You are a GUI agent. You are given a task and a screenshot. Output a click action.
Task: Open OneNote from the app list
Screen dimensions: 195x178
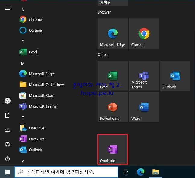click(x=31, y=139)
